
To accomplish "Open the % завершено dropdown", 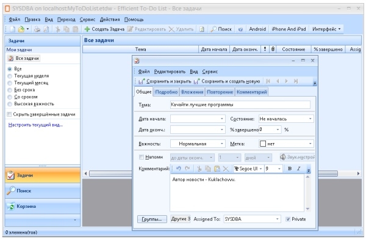I will (x=278, y=130).
